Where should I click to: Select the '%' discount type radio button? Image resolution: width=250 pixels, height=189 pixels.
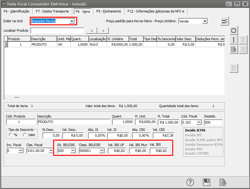(11, 135)
